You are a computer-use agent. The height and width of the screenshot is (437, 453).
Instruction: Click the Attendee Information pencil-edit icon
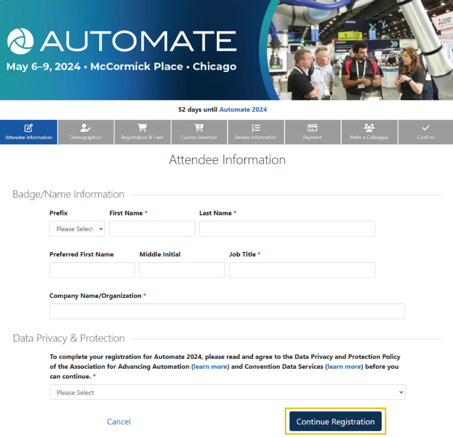tap(28, 128)
